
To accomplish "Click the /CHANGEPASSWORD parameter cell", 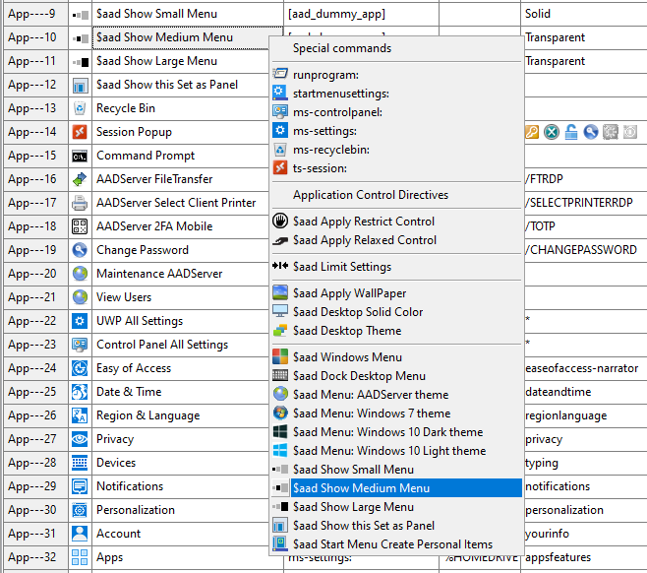I will tap(581, 250).
